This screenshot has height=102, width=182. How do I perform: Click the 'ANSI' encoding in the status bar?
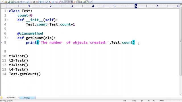(x=162, y=101)
